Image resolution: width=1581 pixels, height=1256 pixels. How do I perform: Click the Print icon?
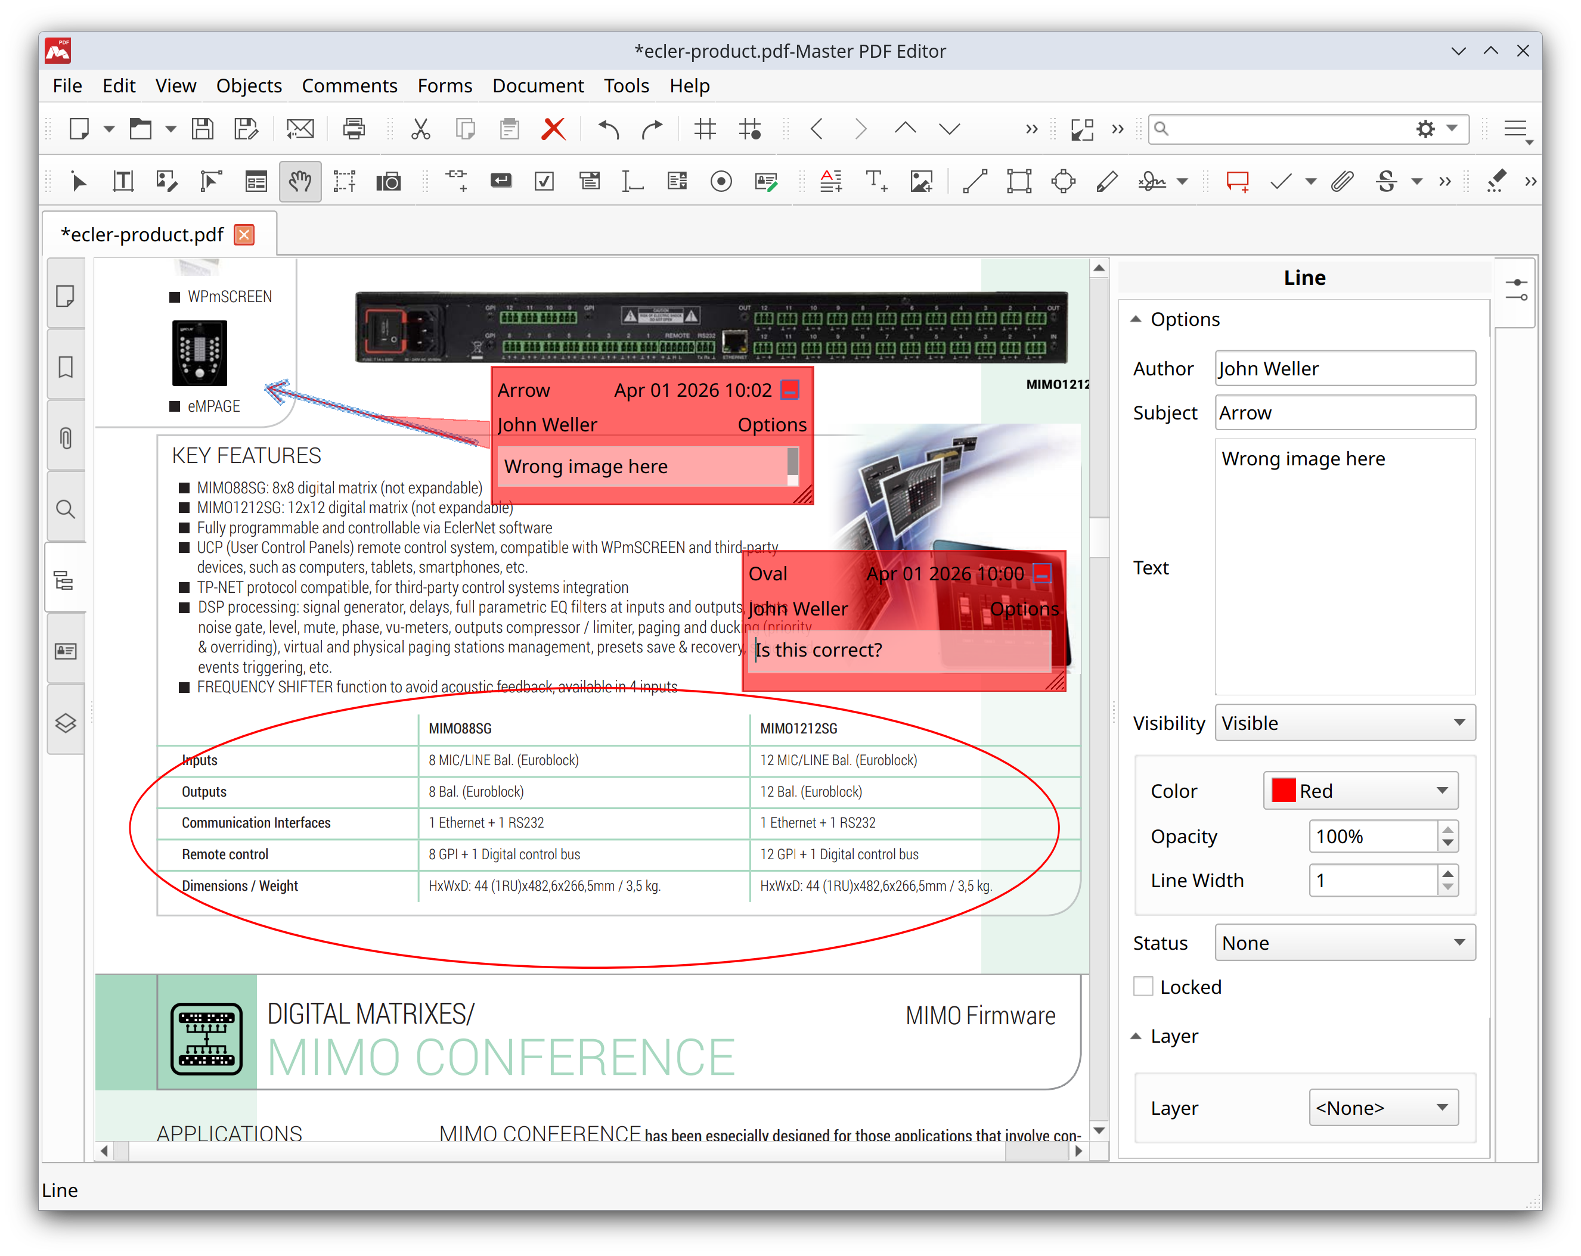[x=354, y=129]
